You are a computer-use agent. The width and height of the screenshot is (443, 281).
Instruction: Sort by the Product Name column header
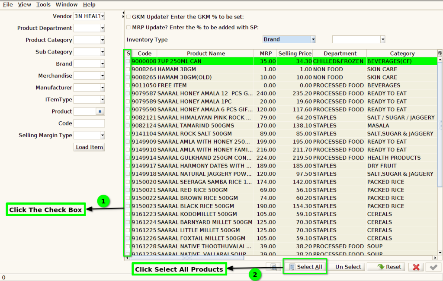[205, 53]
